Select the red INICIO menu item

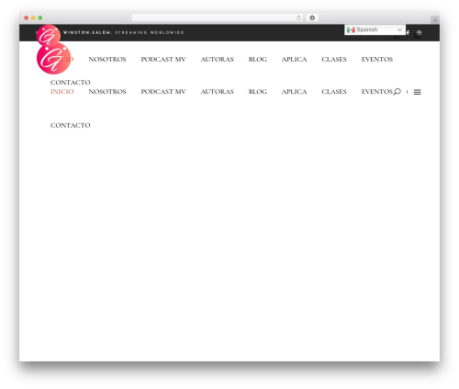[62, 92]
